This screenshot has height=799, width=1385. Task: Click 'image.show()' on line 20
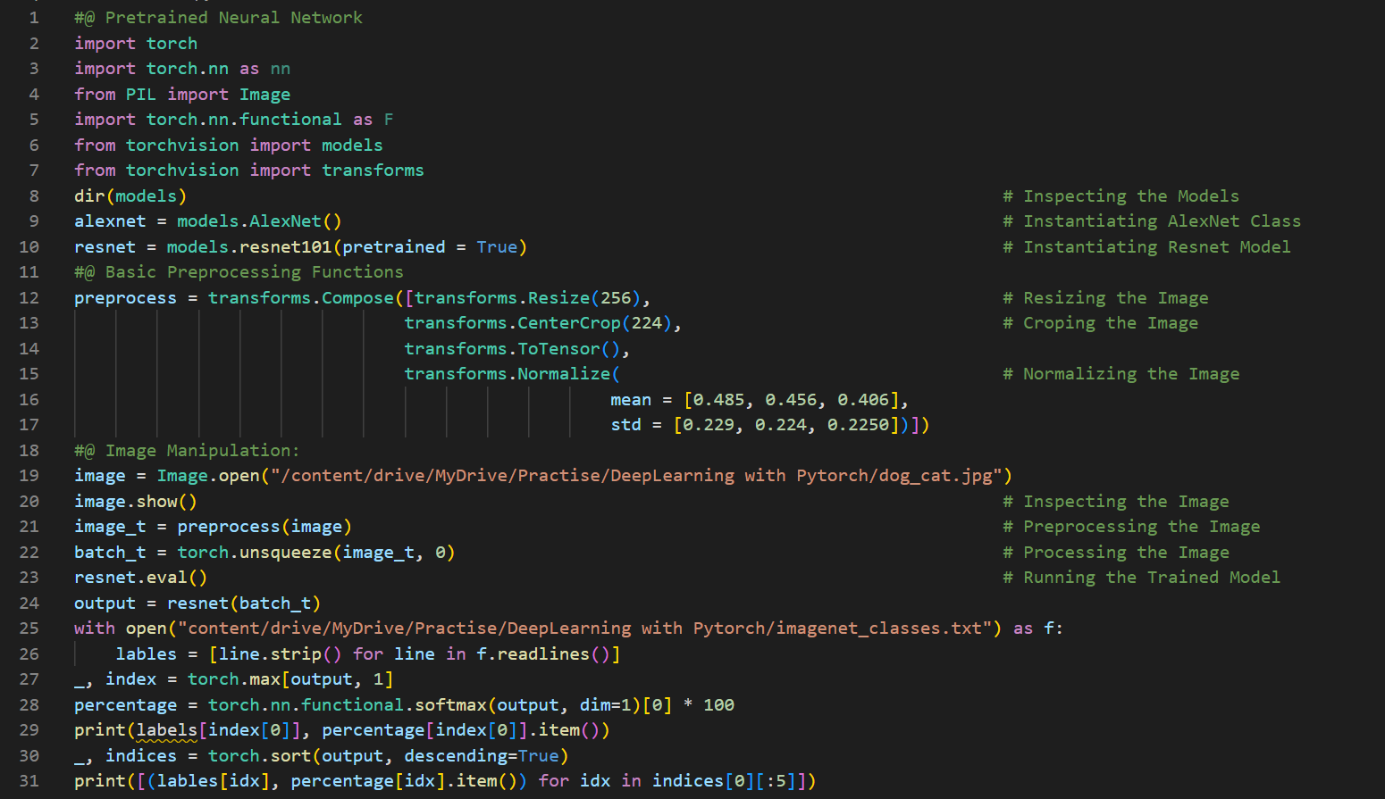(136, 502)
